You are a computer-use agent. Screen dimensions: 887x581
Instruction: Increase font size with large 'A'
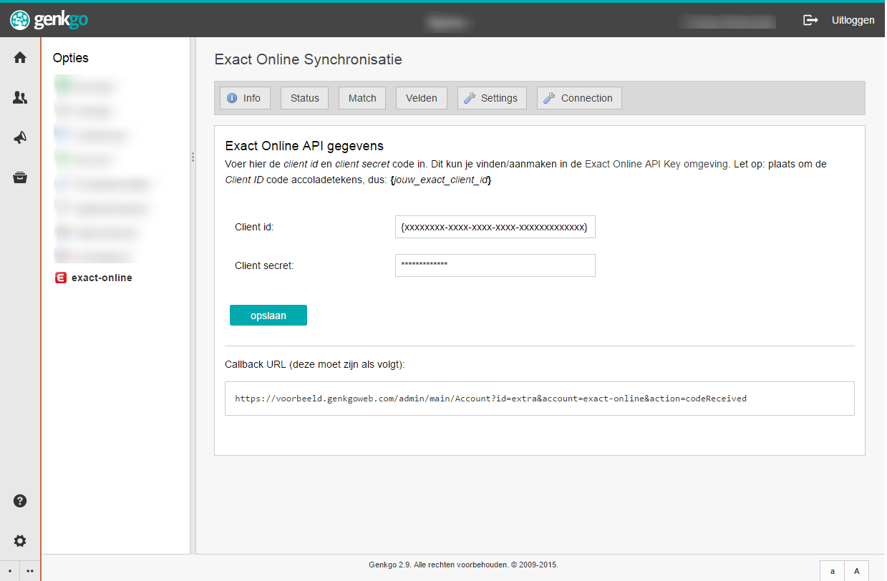coord(857,571)
